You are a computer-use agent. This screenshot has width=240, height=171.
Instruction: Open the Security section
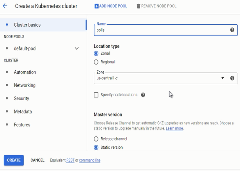[21, 98]
